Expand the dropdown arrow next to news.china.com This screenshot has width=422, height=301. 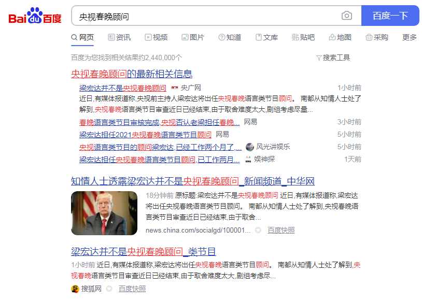(x=258, y=230)
